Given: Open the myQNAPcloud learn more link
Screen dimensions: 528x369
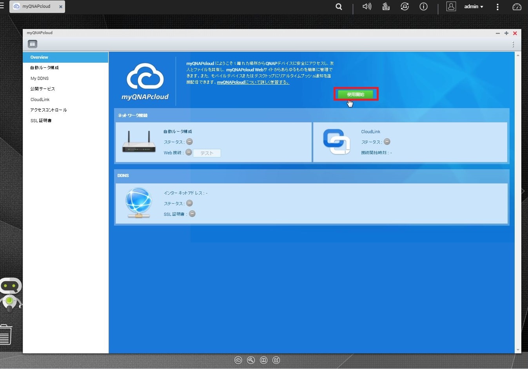Looking at the screenshot, I should 253,82.
